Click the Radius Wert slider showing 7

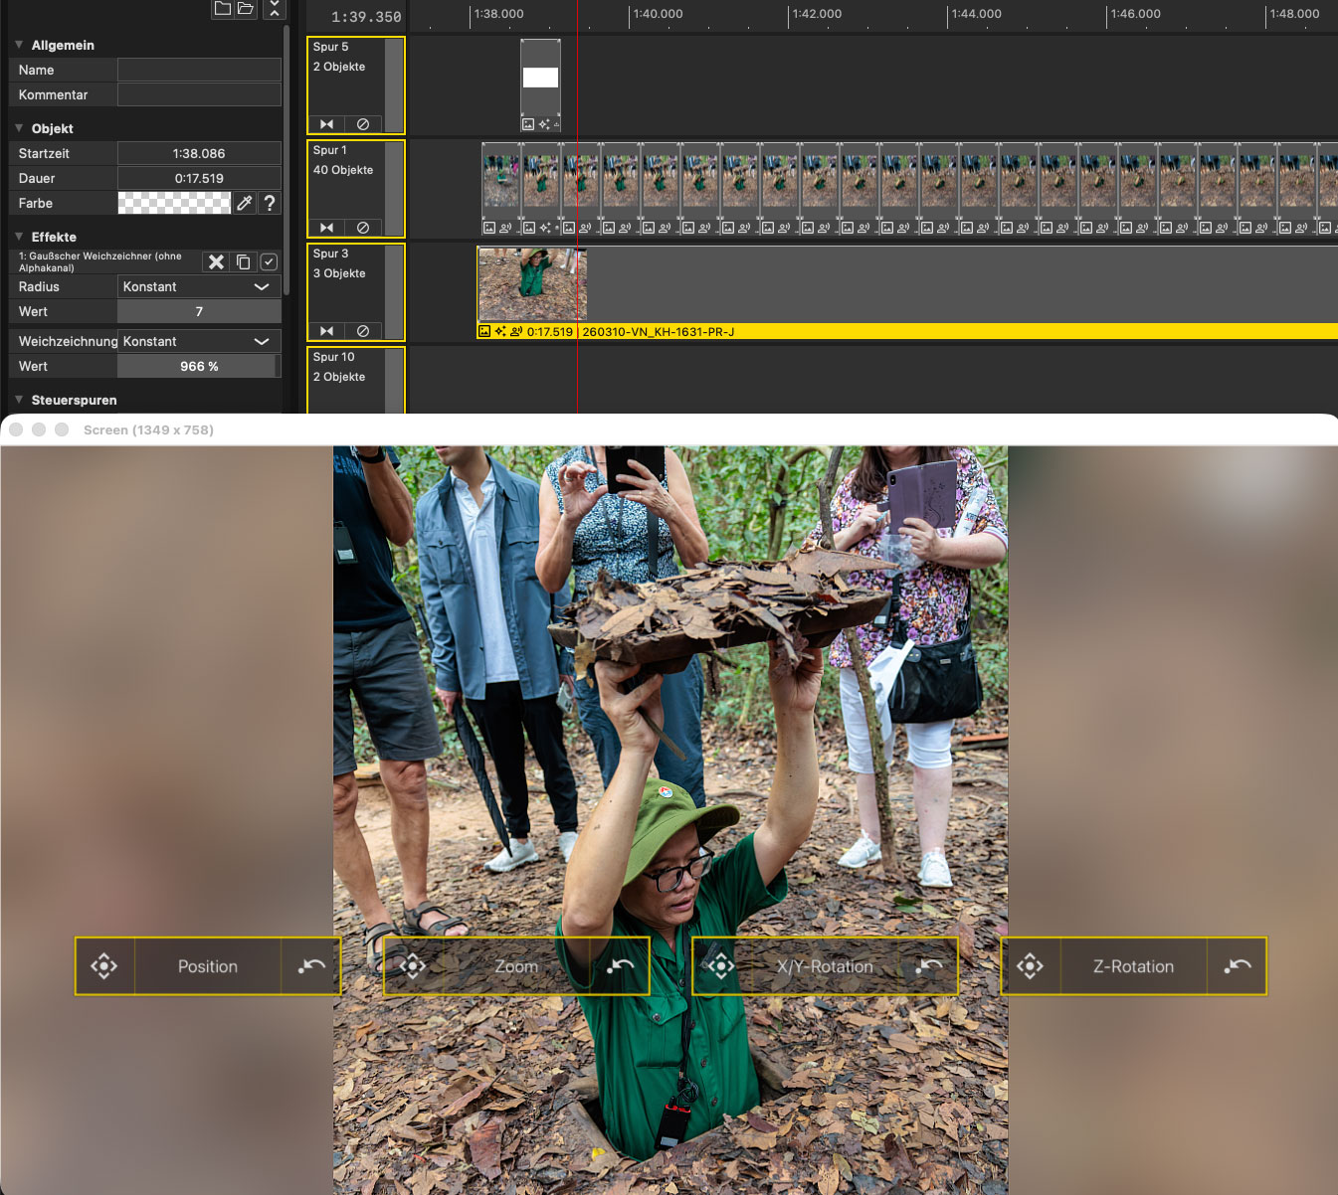coord(199,311)
